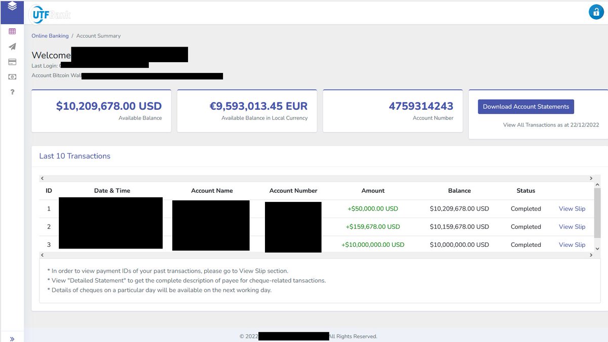Image resolution: width=608 pixels, height=342 pixels.
Task: Open the question mark help icon
Action: [x=12, y=92]
